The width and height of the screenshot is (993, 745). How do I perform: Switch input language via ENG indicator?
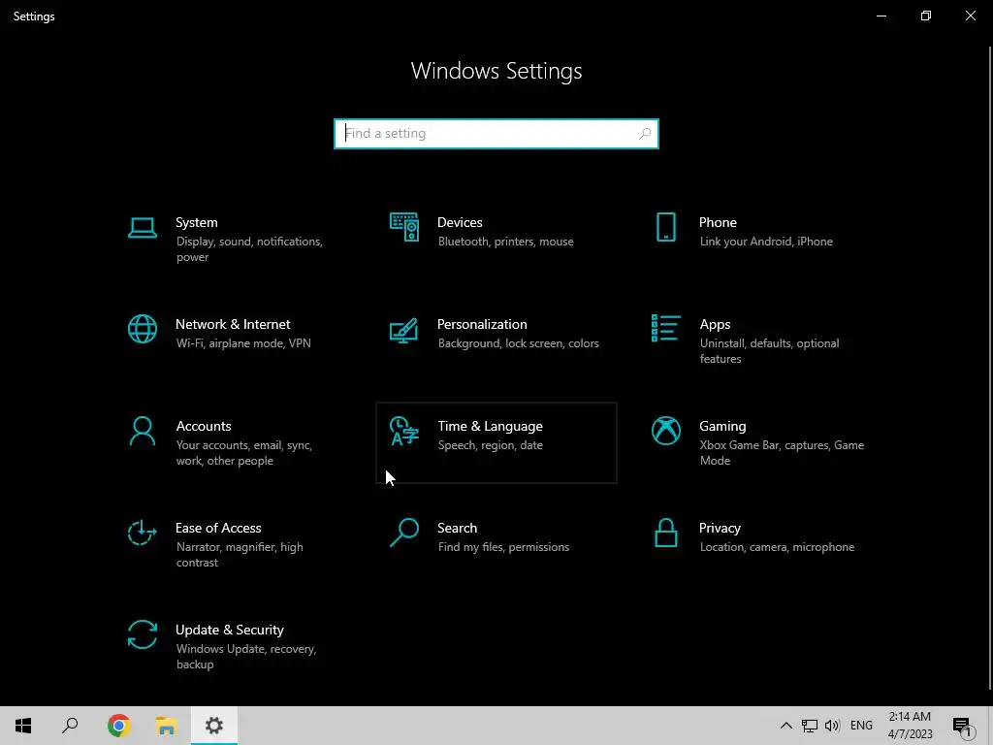click(861, 726)
